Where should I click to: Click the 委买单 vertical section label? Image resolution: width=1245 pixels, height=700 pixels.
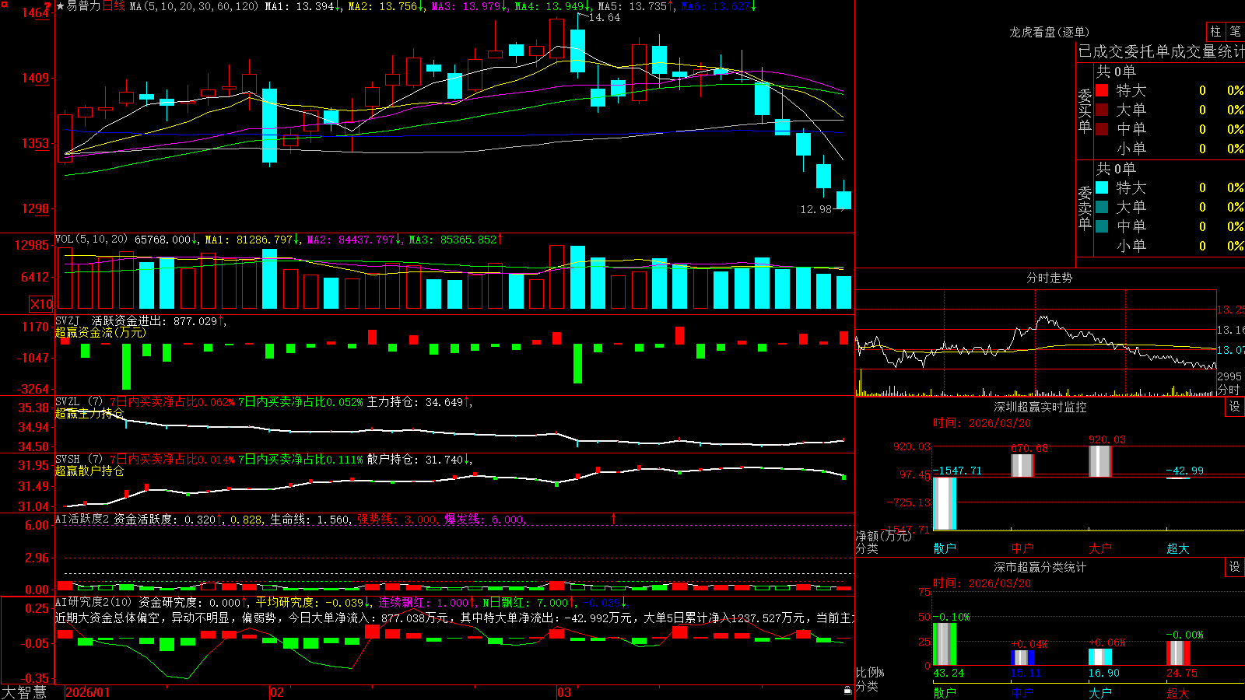pyautogui.click(x=1085, y=110)
